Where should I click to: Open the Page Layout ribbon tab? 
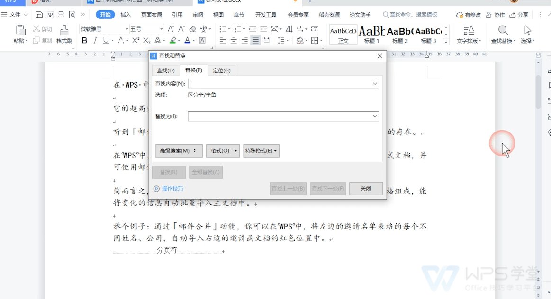(x=152, y=14)
